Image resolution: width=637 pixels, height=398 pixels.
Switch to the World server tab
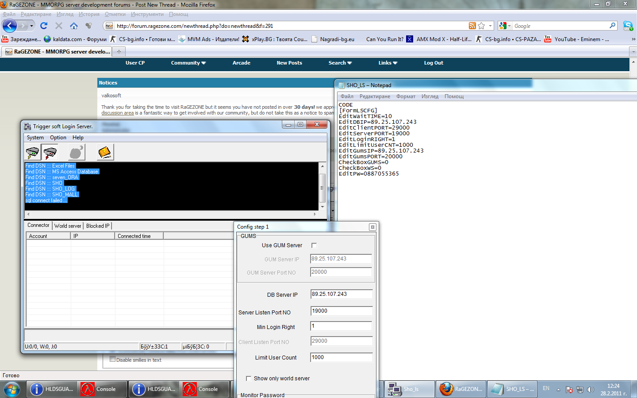click(67, 226)
